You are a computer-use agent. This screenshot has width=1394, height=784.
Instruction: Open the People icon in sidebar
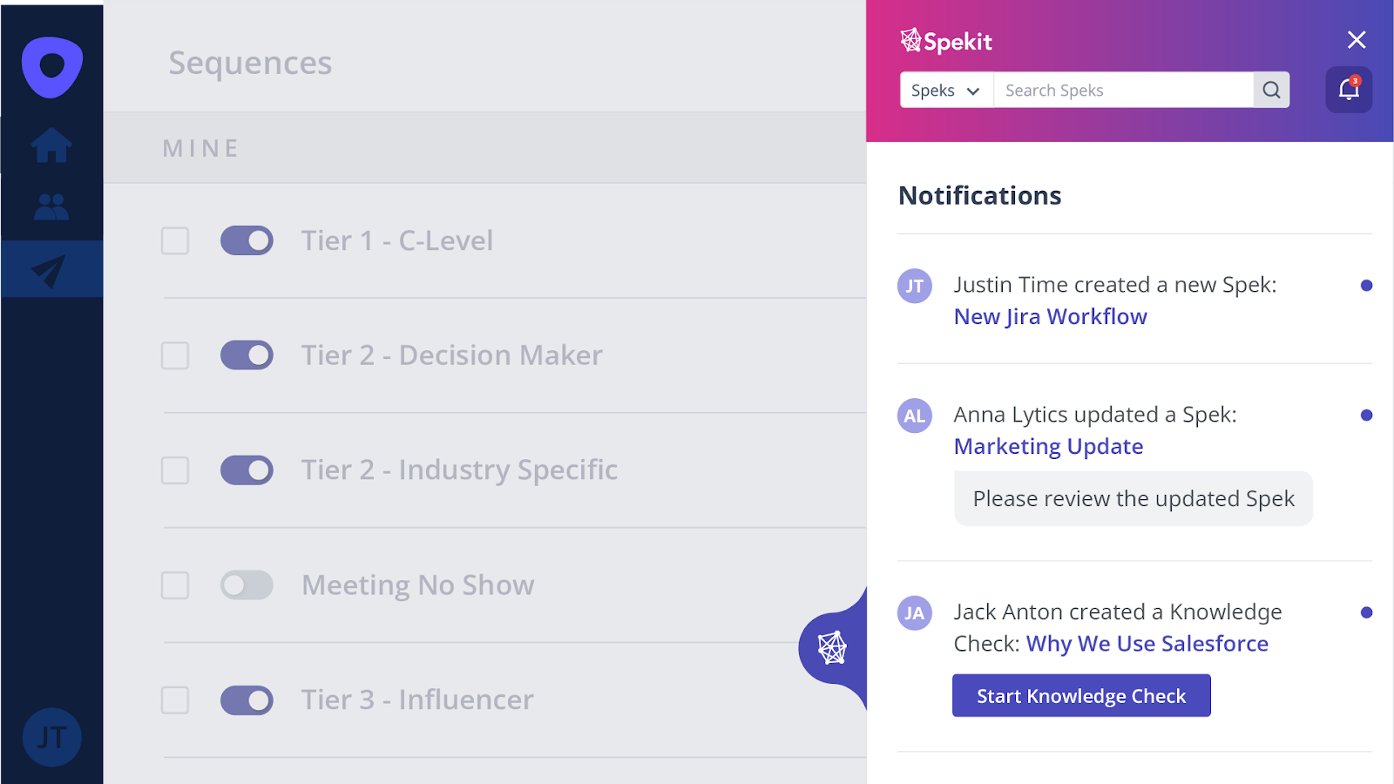pos(51,206)
